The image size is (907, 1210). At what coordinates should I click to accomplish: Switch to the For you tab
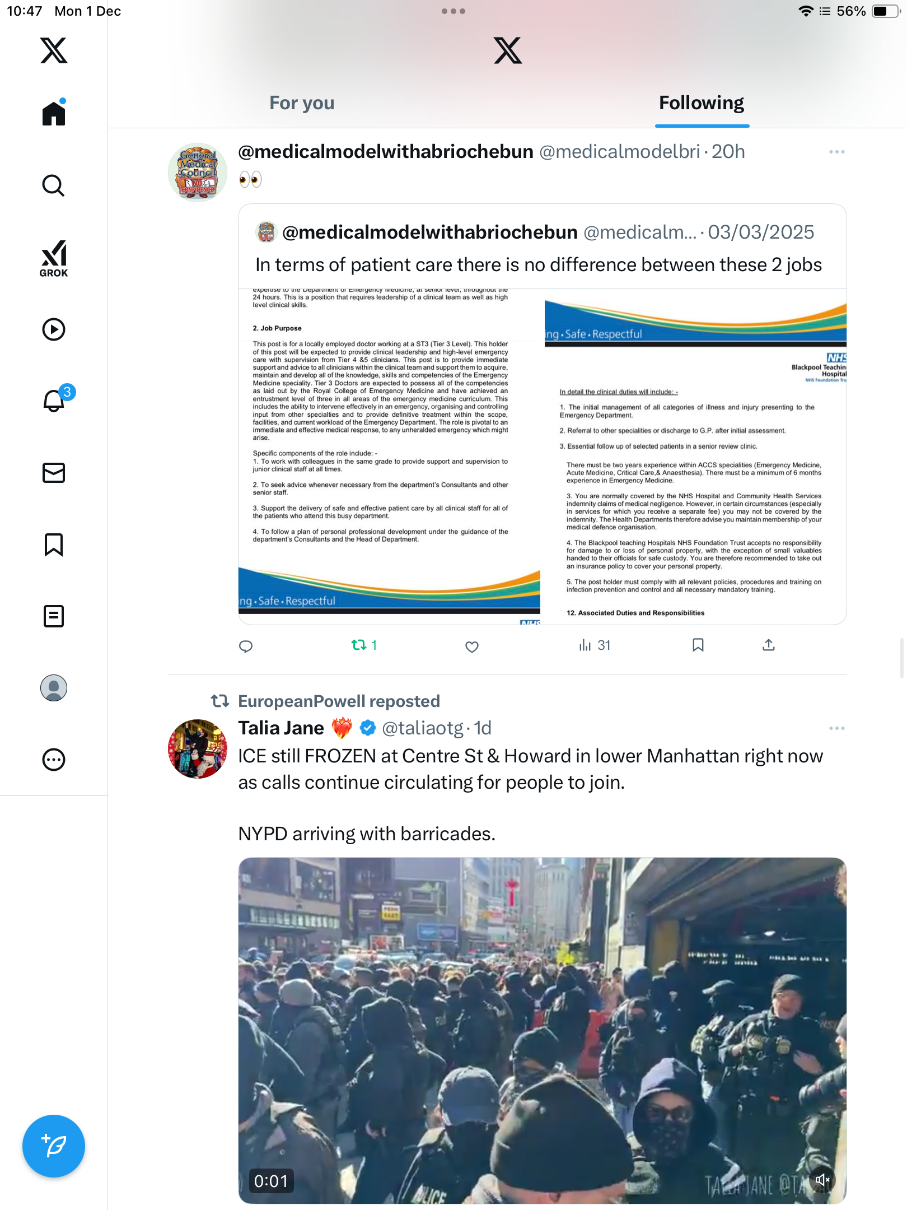point(302,103)
